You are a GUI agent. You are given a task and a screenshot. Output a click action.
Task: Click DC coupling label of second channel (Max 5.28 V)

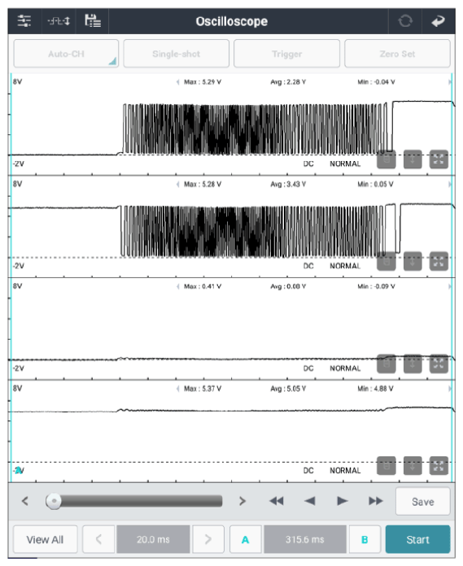(308, 266)
